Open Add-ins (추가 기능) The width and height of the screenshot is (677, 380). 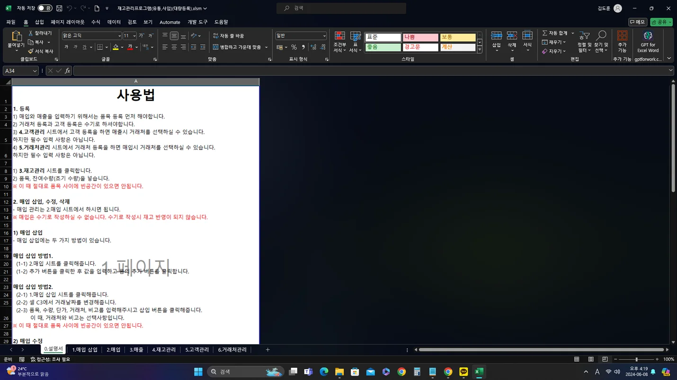tap(622, 42)
